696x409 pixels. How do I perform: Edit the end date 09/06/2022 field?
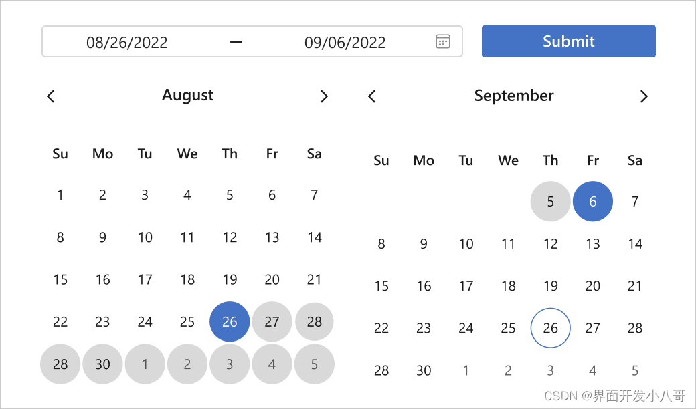point(345,43)
